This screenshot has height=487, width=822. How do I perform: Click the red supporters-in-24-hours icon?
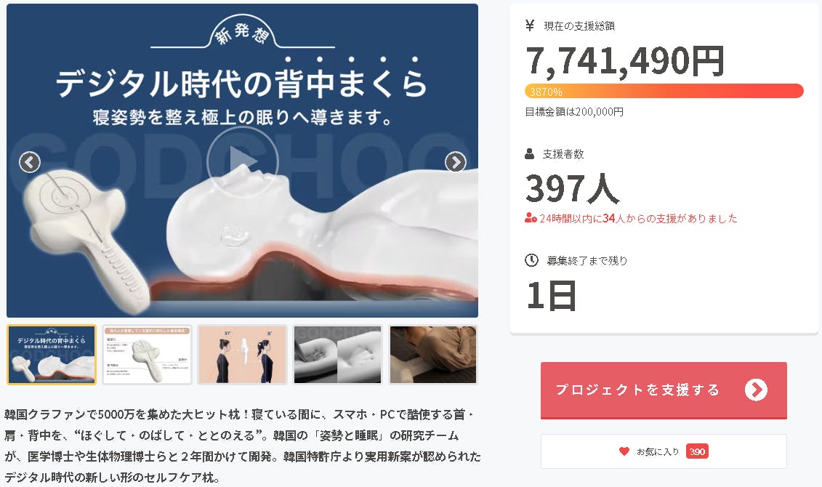(531, 218)
